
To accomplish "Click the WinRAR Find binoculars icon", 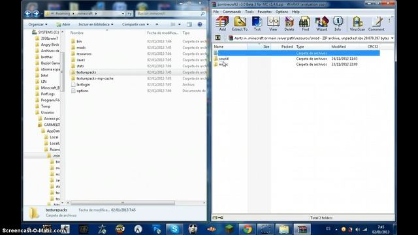I will tap(305, 23).
